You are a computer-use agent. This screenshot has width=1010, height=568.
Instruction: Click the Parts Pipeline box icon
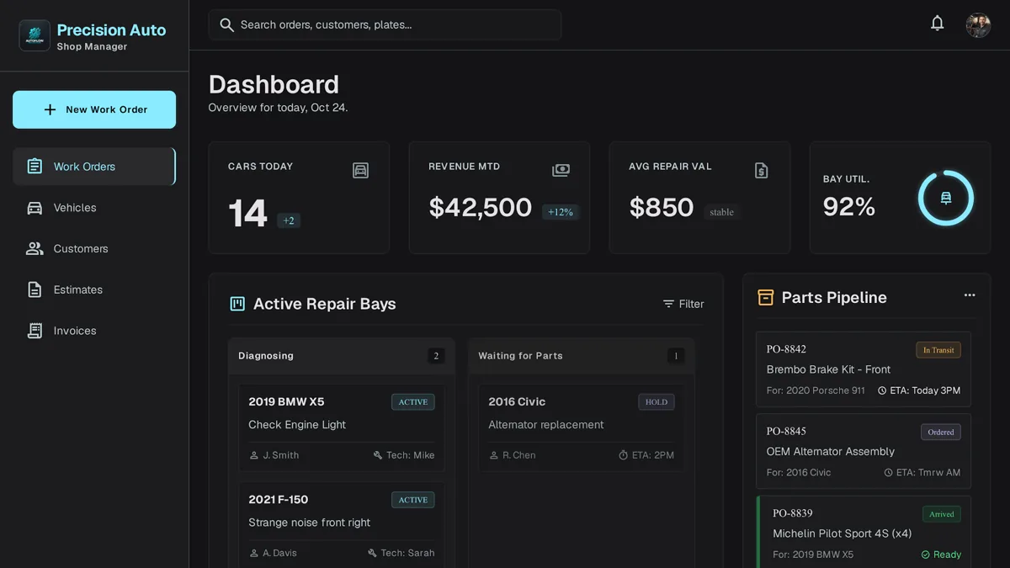pyautogui.click(x=765, y=297)
